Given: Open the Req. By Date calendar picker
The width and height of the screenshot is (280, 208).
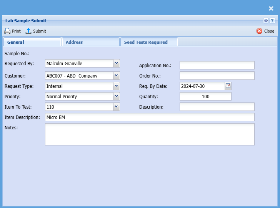Looking at the screenshot, I should click(228, 86).
